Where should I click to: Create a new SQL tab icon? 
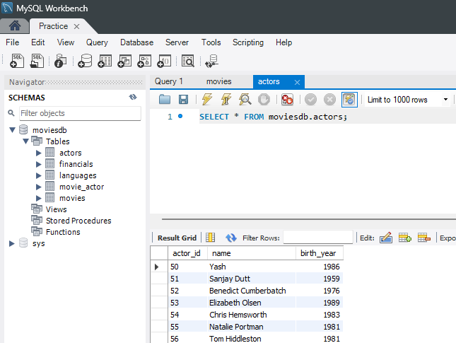pyautogui.click(x=17, y=61)
